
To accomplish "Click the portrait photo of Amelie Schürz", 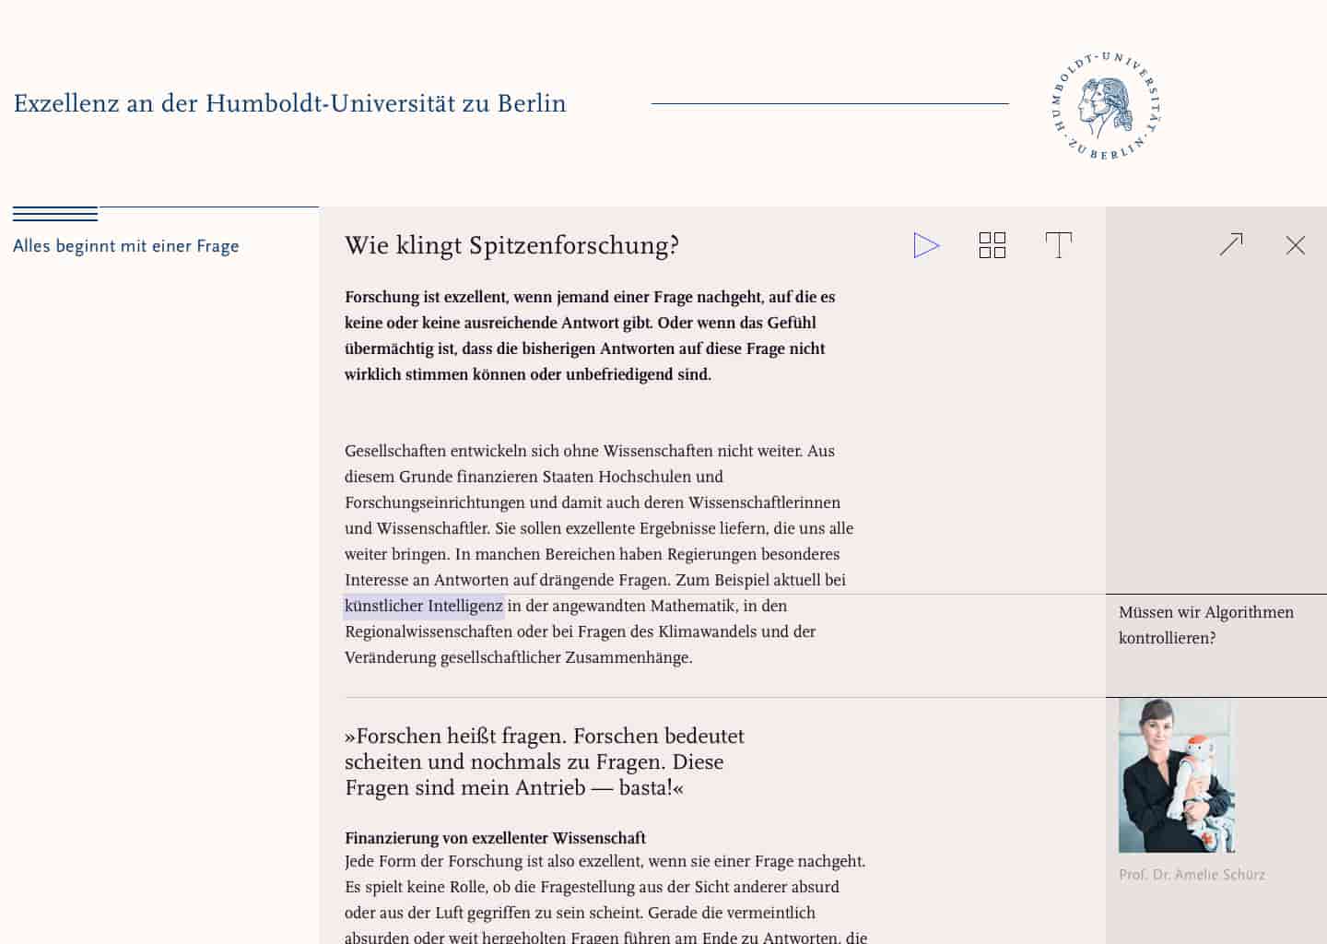I will (1177, 775).
